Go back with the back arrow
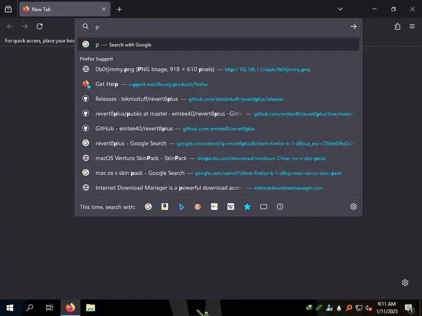Viewport: 422px width, 316px height. click(x=10, y=26)
